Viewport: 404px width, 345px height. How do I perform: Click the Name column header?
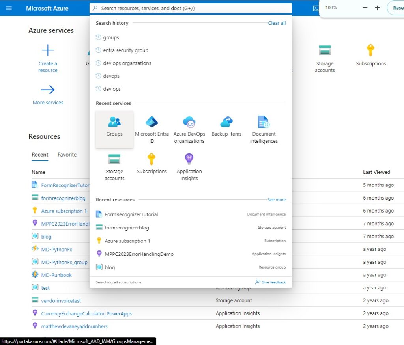pos(38,172)
